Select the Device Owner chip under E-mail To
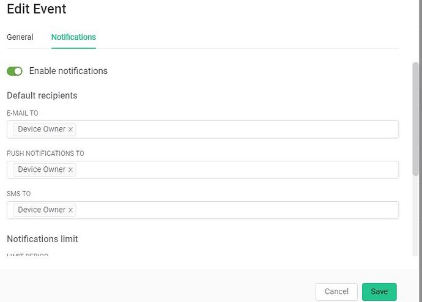This screenshot has height=302, width=422. pos(42,130)
